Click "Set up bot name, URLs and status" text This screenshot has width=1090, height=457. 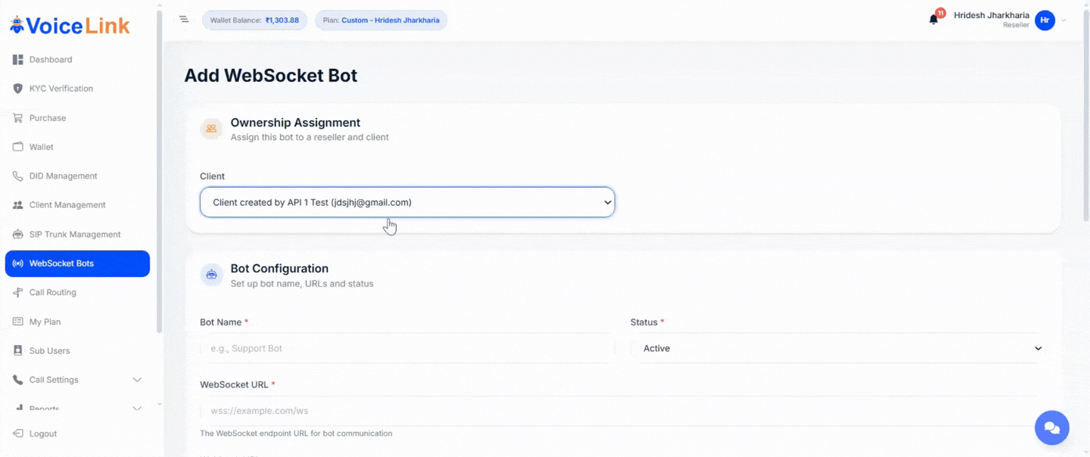tap(302, 284)
